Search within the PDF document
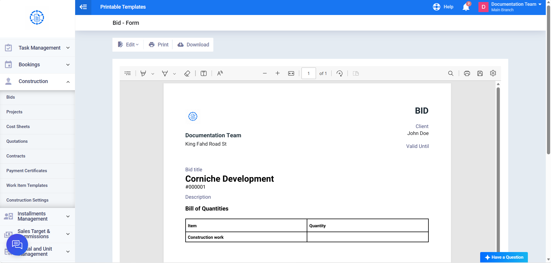The width and height of the screenshot is (551, 263). click(x=451, y=73)
